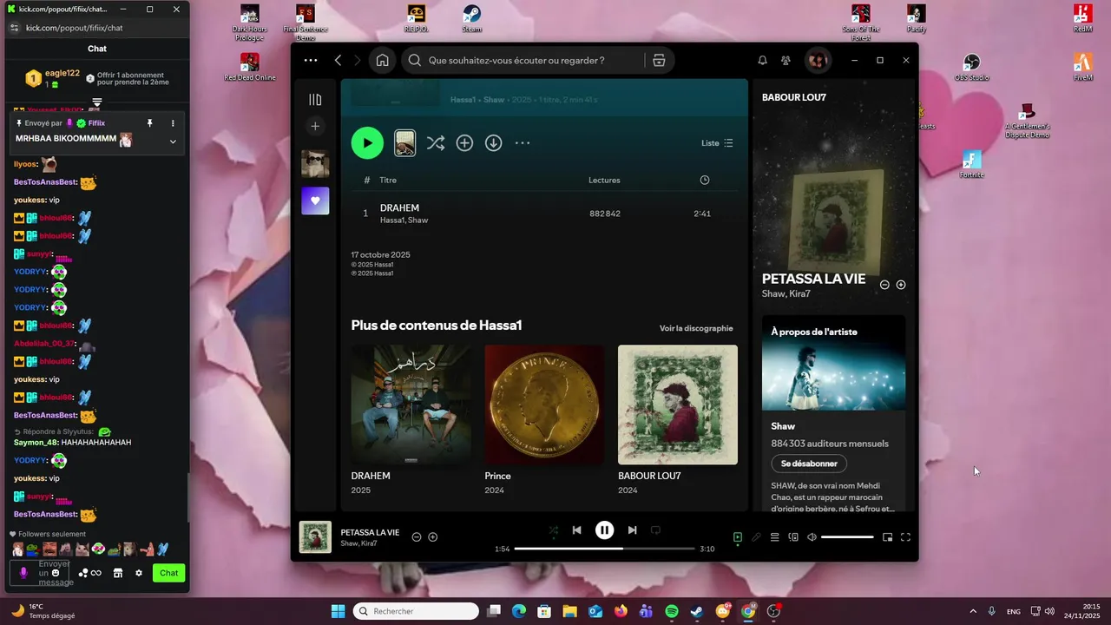Image resolution: width=1111 pixels, height=625 pixels.
Task: Open Friend Activity icon in Spotify
Action: [x=786, y=61]
